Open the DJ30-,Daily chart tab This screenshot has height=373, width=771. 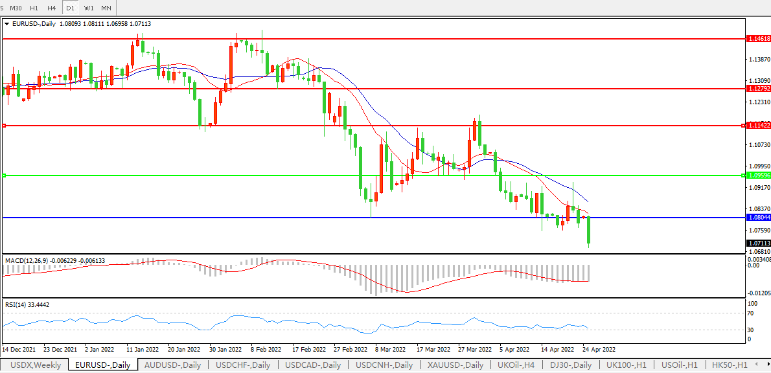coord(570,365)
